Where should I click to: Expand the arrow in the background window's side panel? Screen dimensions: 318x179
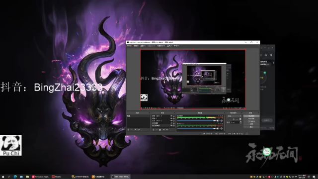coord(274,63)
